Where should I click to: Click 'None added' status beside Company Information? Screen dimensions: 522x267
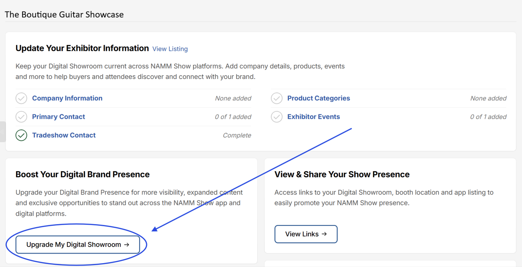pos(233,98)
